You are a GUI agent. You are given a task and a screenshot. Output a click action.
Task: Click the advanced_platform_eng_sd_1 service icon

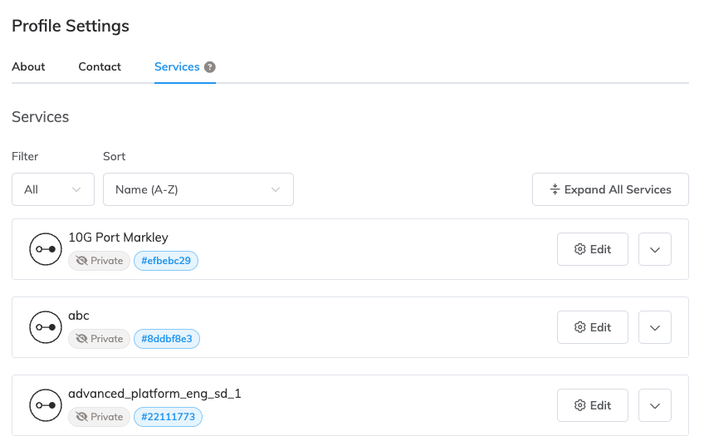[45, 405]
